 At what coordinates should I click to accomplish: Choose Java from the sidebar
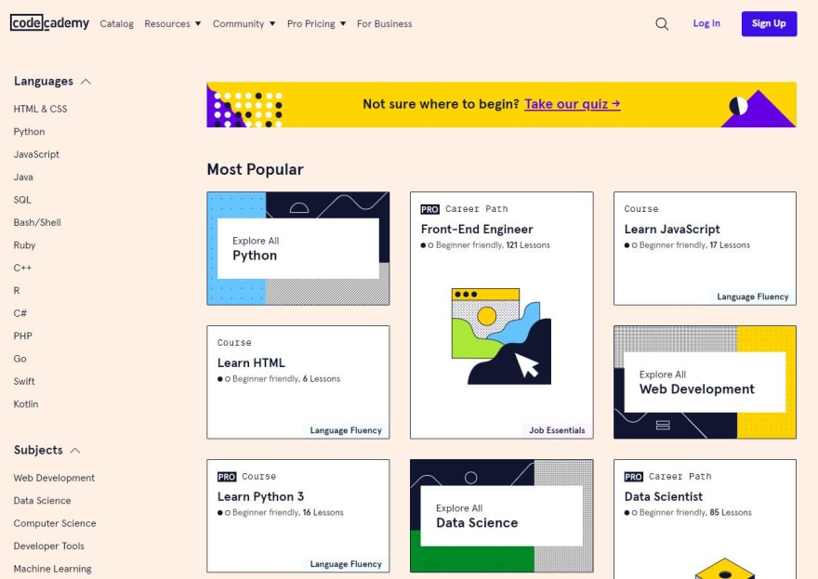pos(23,178)
